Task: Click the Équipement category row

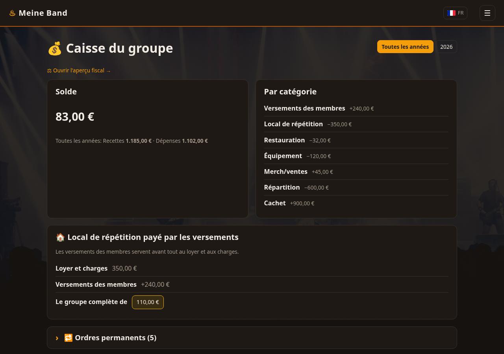Action: (356, 156)
